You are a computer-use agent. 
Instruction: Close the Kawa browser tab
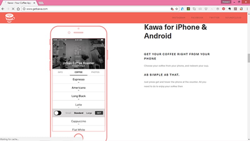tap(34, 3)
